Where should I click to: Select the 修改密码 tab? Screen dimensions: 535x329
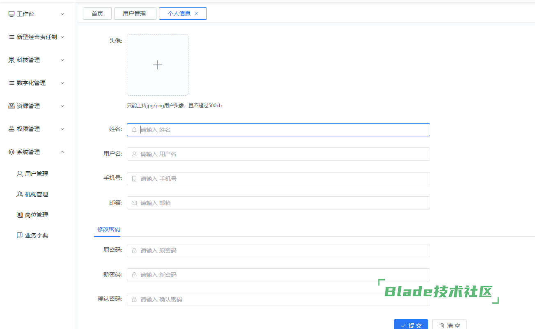pyautogui.click(x=109, y=229)
